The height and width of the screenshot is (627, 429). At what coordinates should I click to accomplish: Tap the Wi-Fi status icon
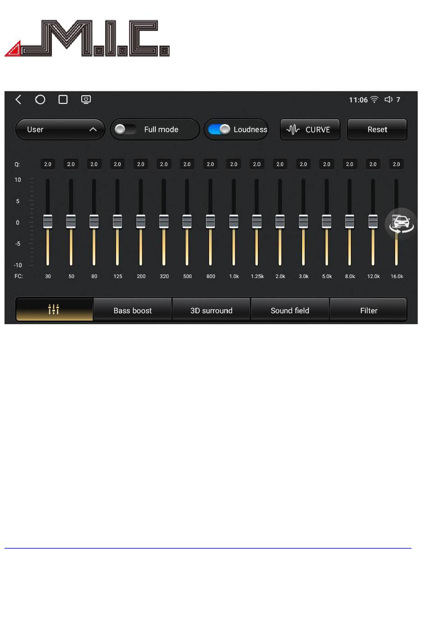tap(374, 100)
